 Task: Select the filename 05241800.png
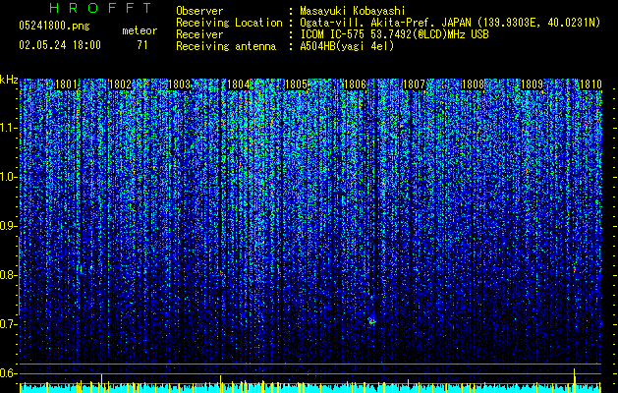tap(54, 26)
